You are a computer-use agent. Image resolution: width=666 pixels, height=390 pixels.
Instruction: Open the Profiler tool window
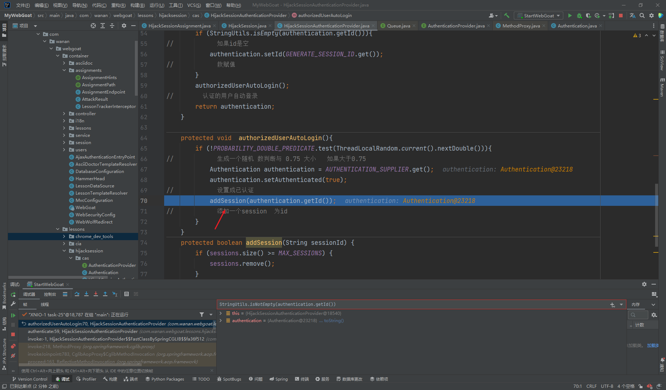pos(86,379)
